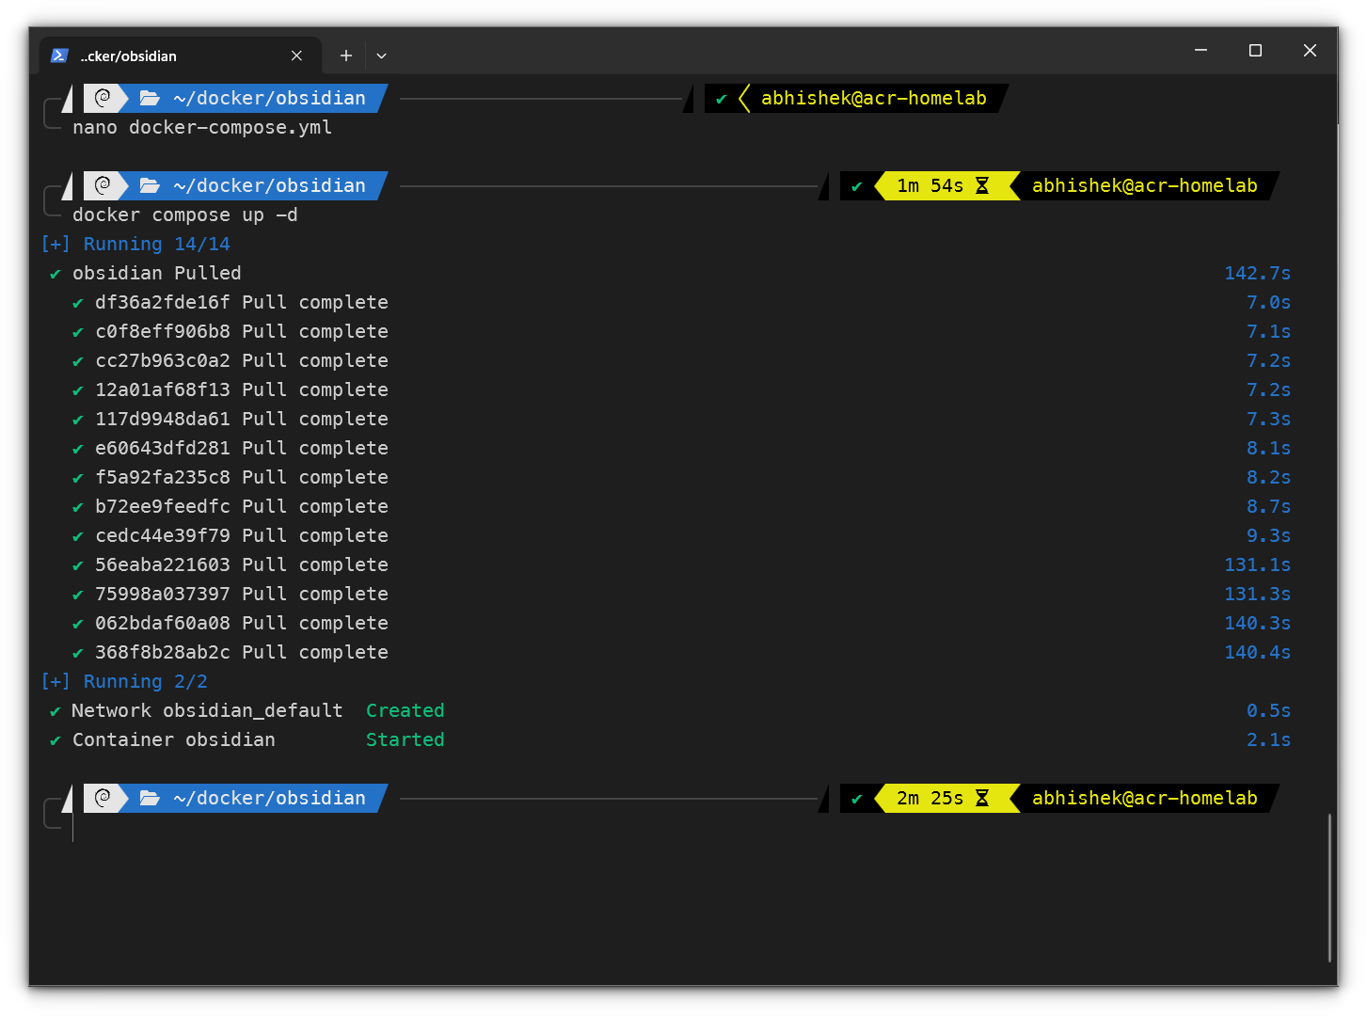Click the green checkmark before abhishek@acr-homelab
The height and width of the screenshot is (1017, 1367).
click(x=721, y=98)
